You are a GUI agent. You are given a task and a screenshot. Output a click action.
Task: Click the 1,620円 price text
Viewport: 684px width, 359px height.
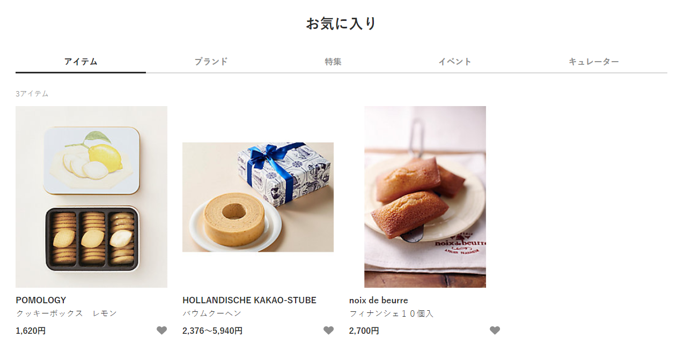[31, 331]
